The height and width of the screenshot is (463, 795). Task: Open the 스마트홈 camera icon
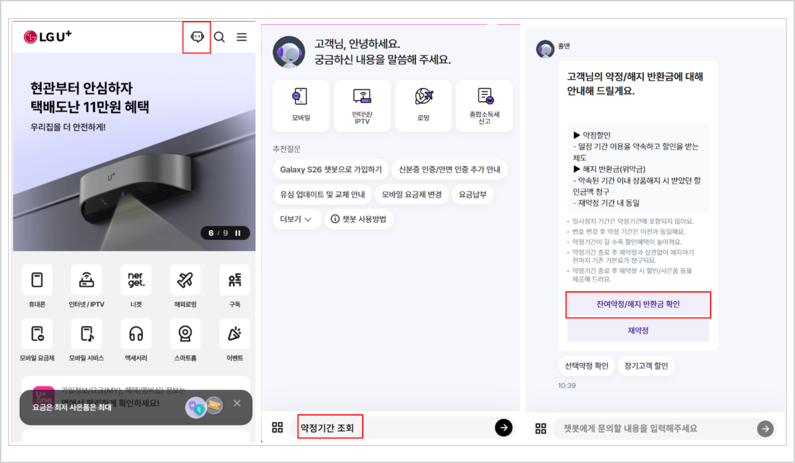[x=185, y=334]
